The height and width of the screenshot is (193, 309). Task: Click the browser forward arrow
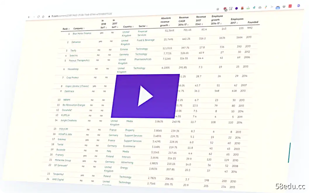[x=34, y=17]
